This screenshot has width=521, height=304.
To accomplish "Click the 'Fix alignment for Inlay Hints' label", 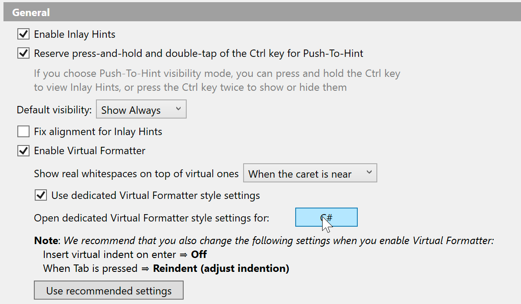I will 98,131.
